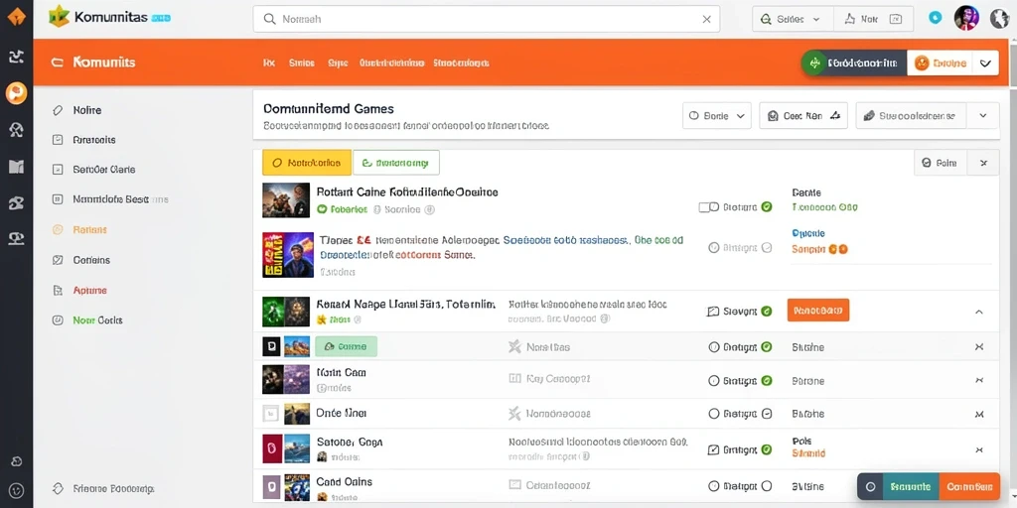Remove the Brtione row with its X

tap(979, 380)
